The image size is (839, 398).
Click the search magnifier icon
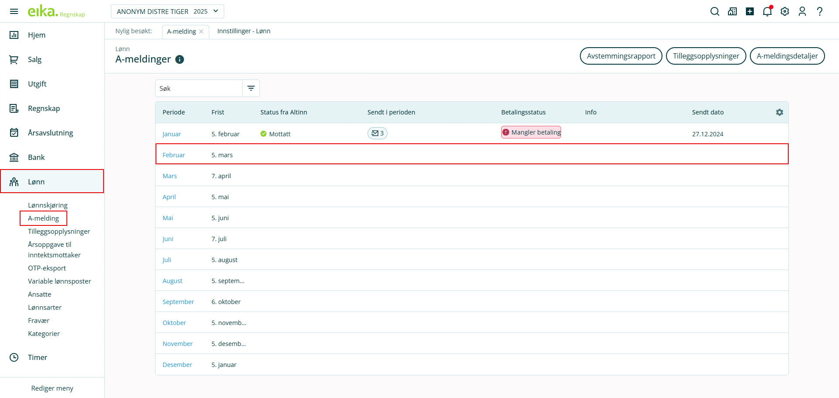[x=714, y=12]
